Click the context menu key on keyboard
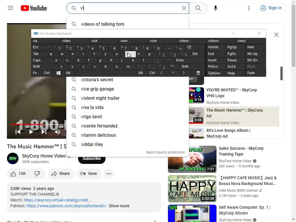The height and width of the screenshot is (222, 296). pos(198,73)
